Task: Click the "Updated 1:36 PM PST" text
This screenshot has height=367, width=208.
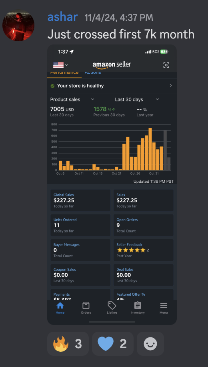Action: pyautogui.click(x=153, y=181)
